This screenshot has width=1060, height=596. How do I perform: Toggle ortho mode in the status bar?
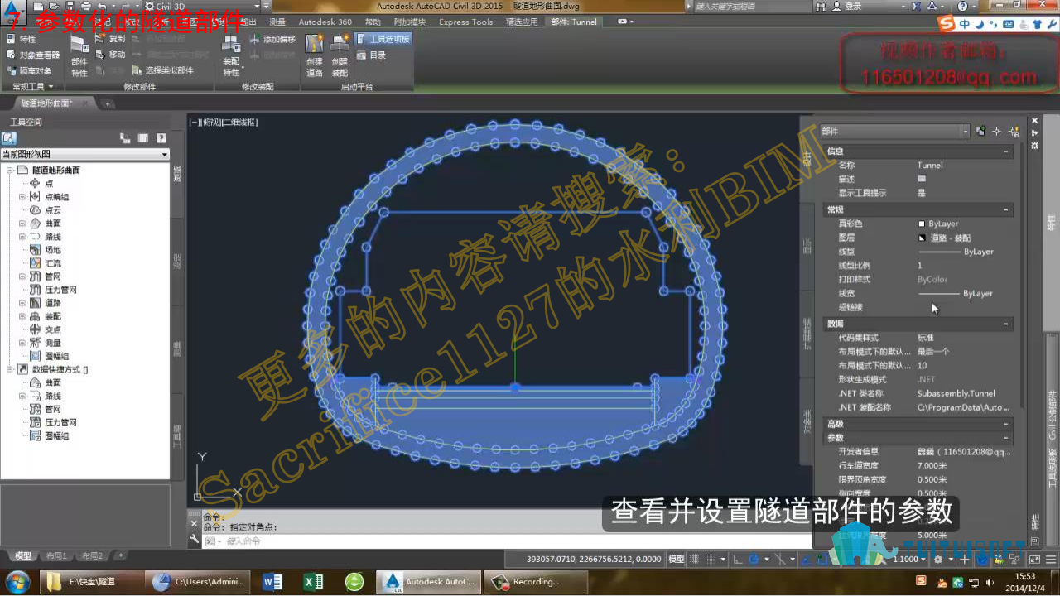pyautogui.click(x=737, y=560)
